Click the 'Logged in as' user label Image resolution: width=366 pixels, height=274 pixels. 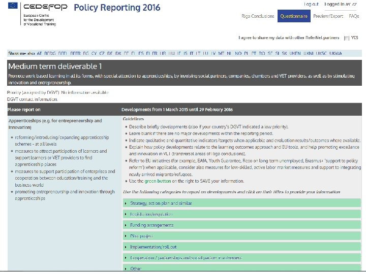[x=341, y=4]
